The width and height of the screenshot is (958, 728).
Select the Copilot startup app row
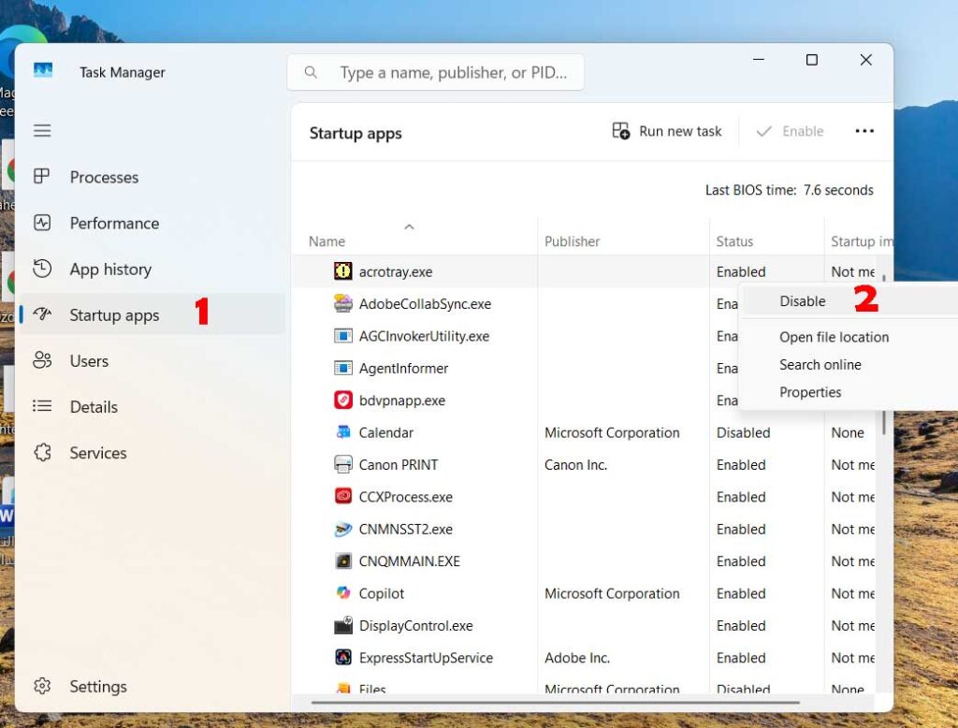pyautogui.click(x=382, y=593)
